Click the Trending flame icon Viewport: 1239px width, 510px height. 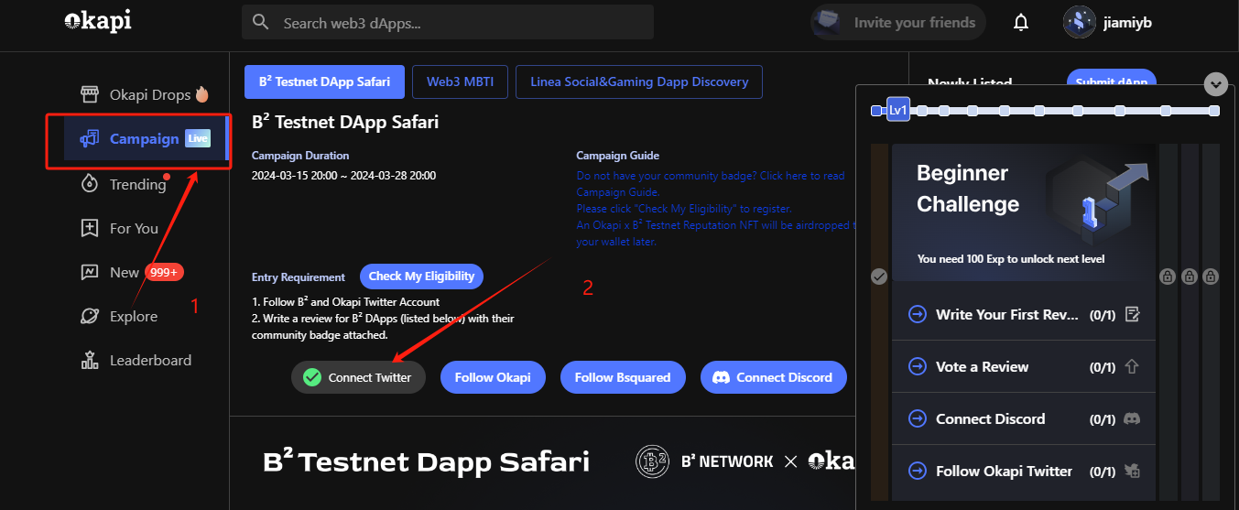90,184
